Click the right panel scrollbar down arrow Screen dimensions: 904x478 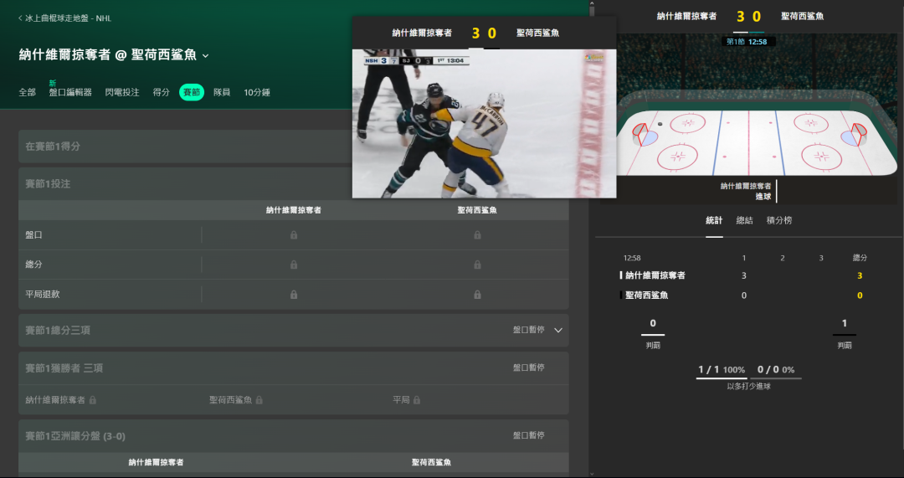592,474
